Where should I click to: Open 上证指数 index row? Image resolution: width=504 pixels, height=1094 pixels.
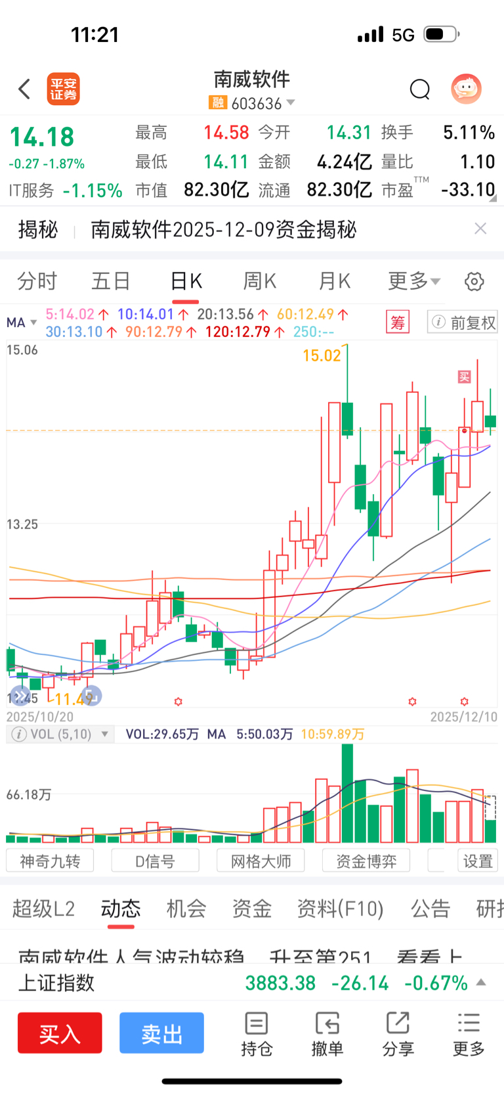point(252,983)
